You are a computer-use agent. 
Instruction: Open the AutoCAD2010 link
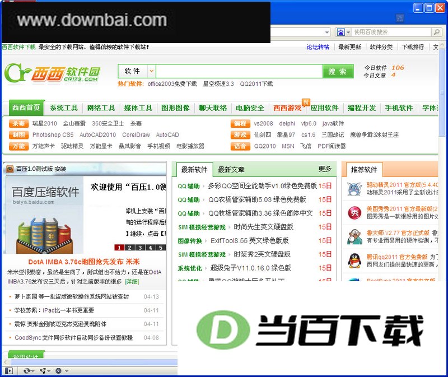[97, 135]
